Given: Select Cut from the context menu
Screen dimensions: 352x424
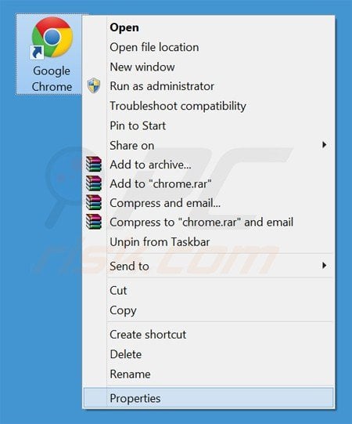Looking at the screenshot, I should (x=208, y=291).
